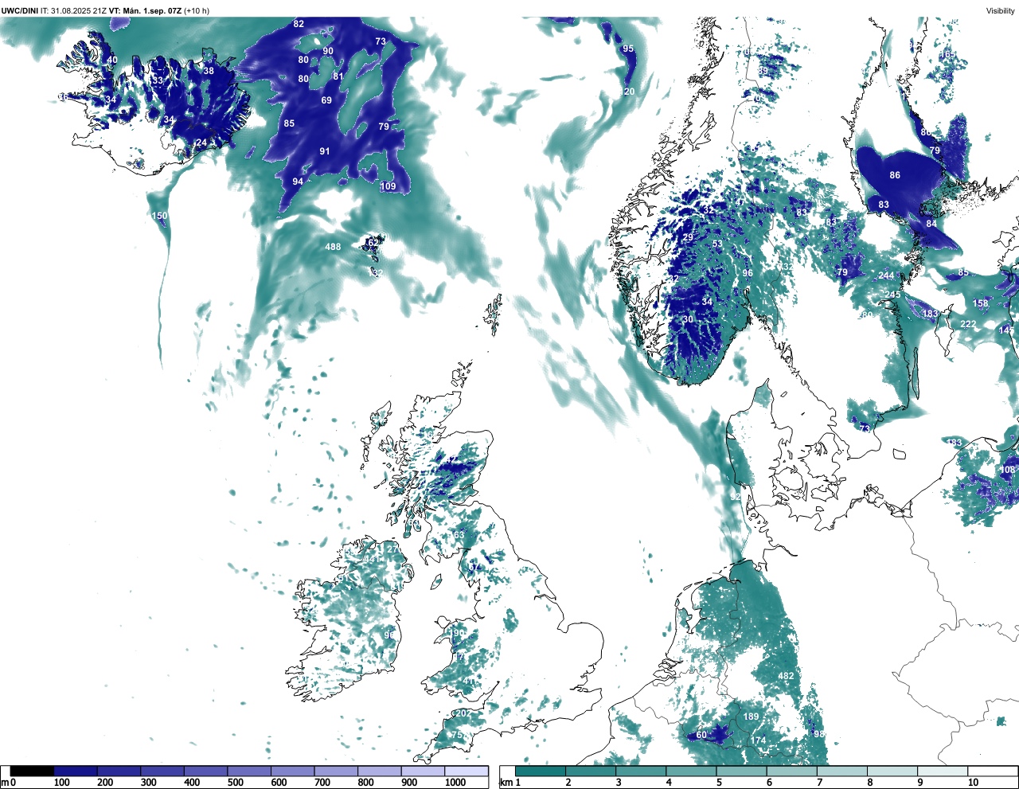Click the 120 visibility value

(628, 92)
